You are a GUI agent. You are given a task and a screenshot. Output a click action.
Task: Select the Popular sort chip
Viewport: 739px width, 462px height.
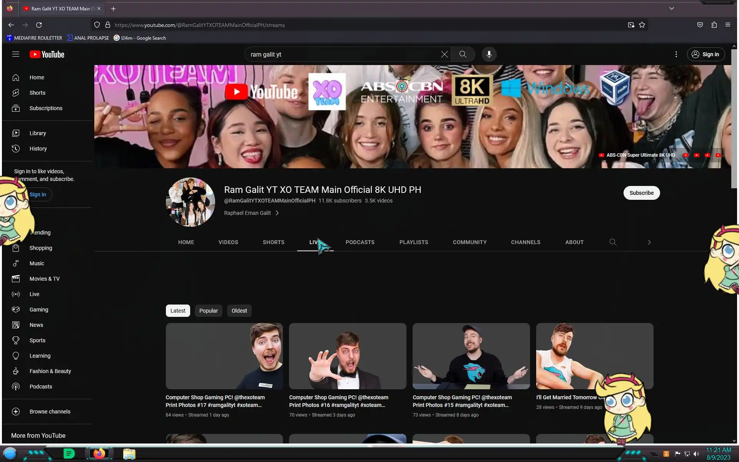click(x=208, y=311)
